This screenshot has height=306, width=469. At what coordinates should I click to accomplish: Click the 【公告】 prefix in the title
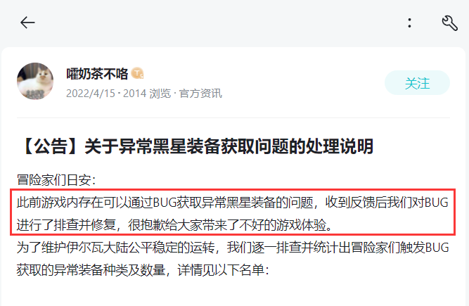click(51, 146)
